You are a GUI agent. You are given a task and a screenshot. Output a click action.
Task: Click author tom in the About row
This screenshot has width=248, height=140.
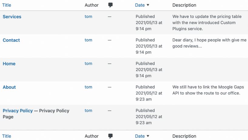click(89, 87)
